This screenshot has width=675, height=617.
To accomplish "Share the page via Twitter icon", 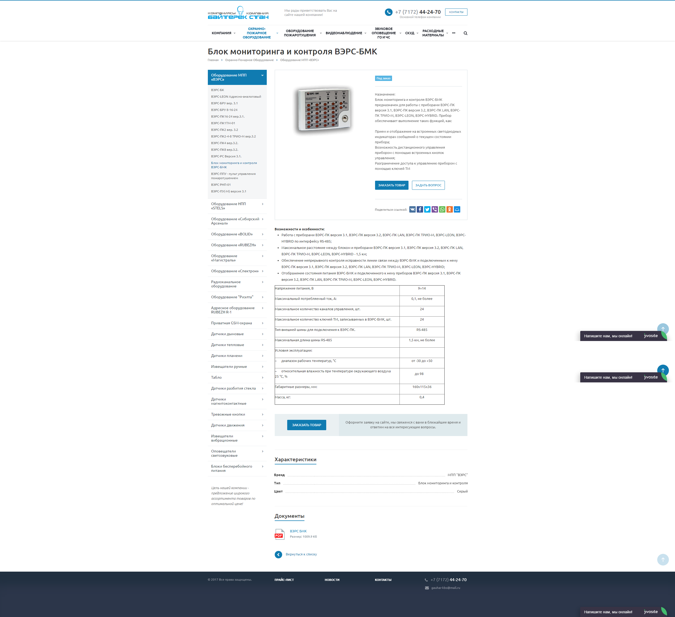I will click(427, 210).
